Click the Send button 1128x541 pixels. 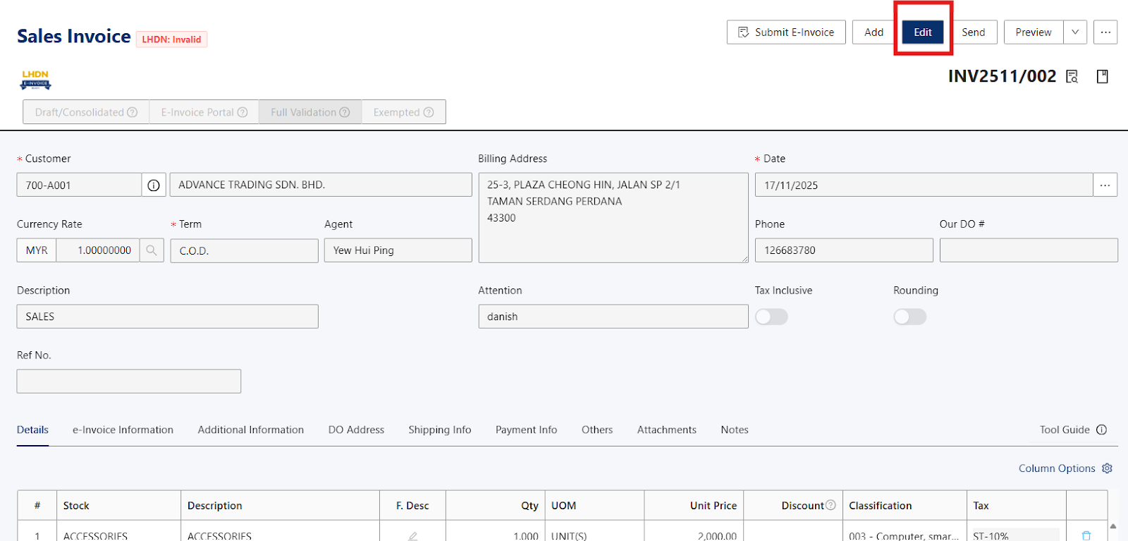(974, 32)
